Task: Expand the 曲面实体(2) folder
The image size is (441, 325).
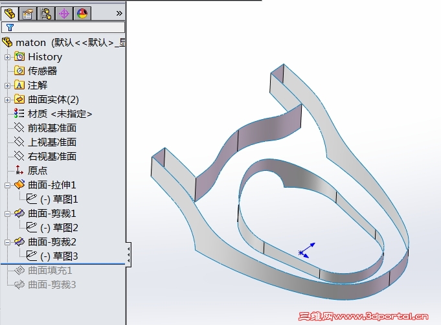Action: (x=7, y=100)
